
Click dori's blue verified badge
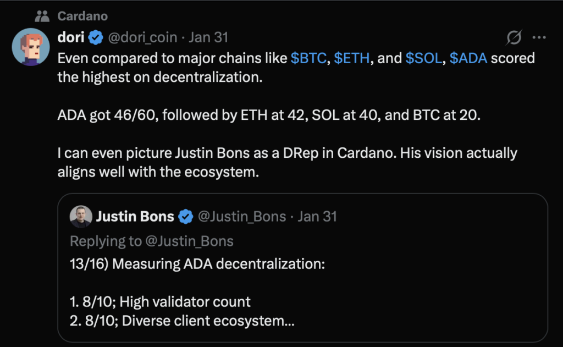point(97,37)
